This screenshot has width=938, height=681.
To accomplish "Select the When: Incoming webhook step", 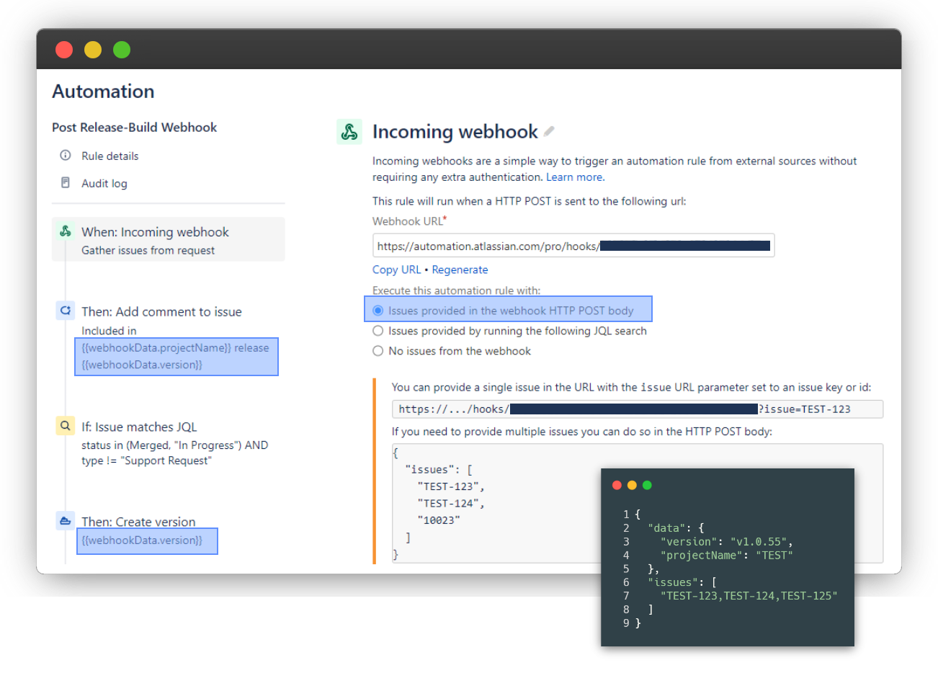I will 169,239.
